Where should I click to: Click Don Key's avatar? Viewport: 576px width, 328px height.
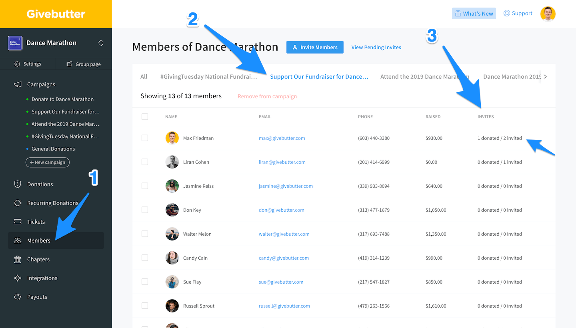pos(172,210)
